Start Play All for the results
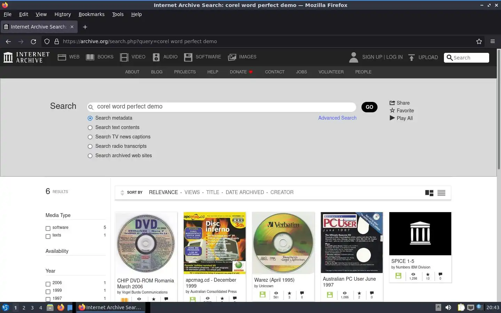This screenshot has width=501, height=313. click(401, 118)
